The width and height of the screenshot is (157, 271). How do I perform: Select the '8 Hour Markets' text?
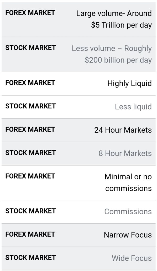pos(125,153)
